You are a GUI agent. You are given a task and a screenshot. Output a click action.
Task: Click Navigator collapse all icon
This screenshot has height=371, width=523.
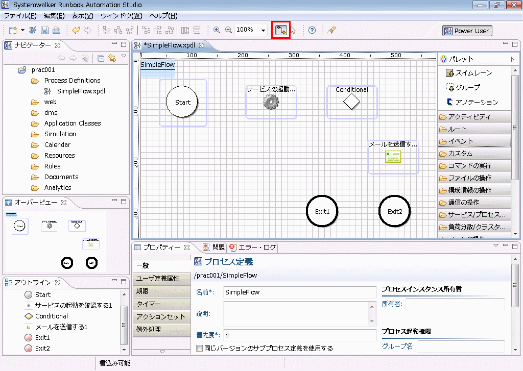(101, 59)
